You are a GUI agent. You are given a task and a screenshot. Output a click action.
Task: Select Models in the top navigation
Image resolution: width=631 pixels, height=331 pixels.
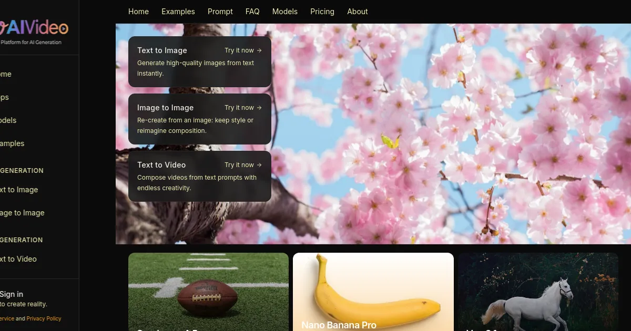[284, 12]
